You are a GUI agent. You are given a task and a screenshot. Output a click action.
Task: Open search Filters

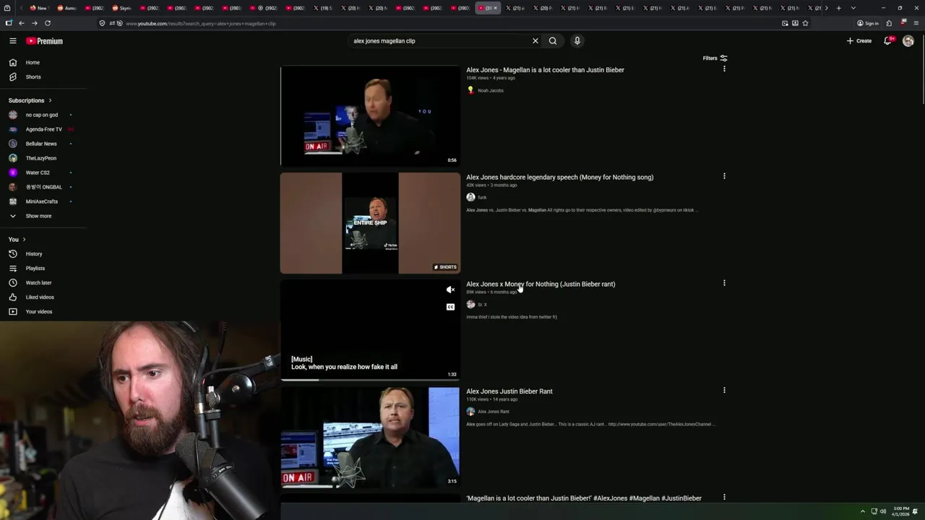pos(715,58)
